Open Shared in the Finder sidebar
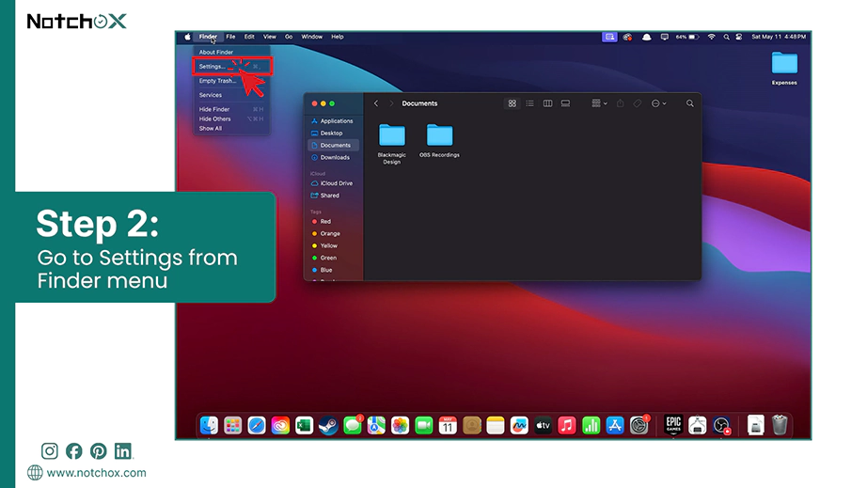The image size is (867, 488). [x=332, y=196]
